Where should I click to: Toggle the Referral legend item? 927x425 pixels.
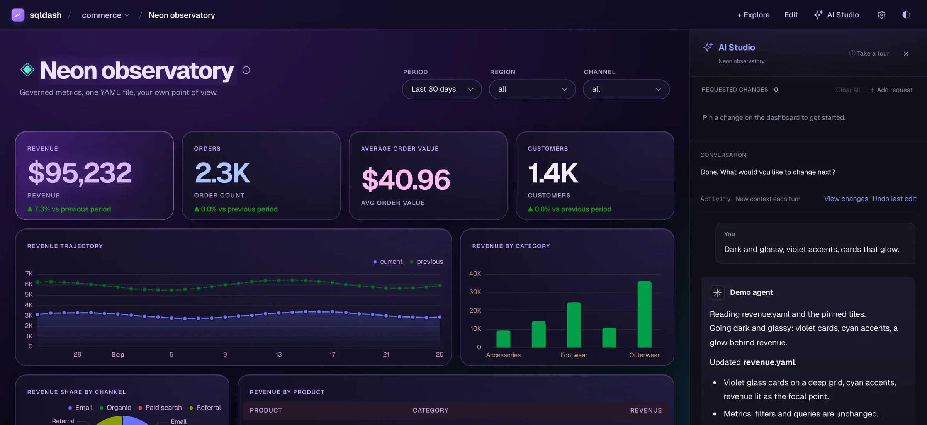tap(205, 408)
